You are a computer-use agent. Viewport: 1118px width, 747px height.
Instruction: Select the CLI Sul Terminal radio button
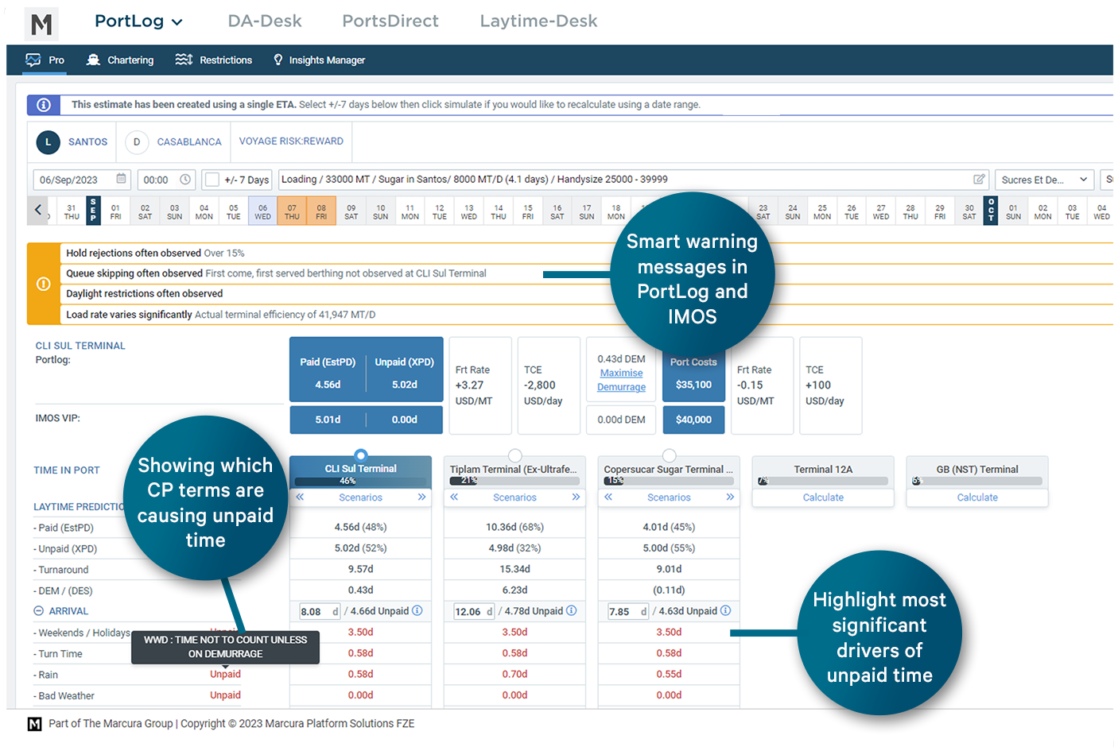click(361, 455)
